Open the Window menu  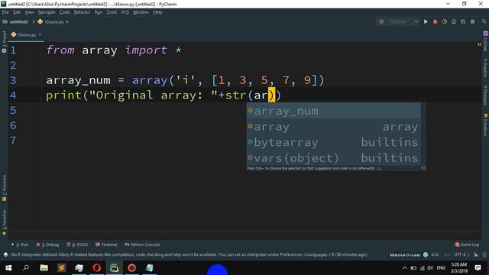[x=141, y=12]
